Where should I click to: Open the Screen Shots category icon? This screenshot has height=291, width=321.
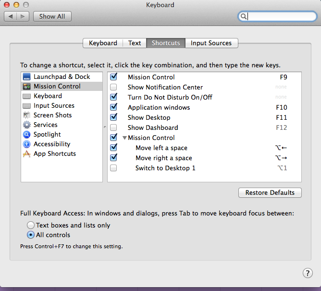(x=27, y=115)
